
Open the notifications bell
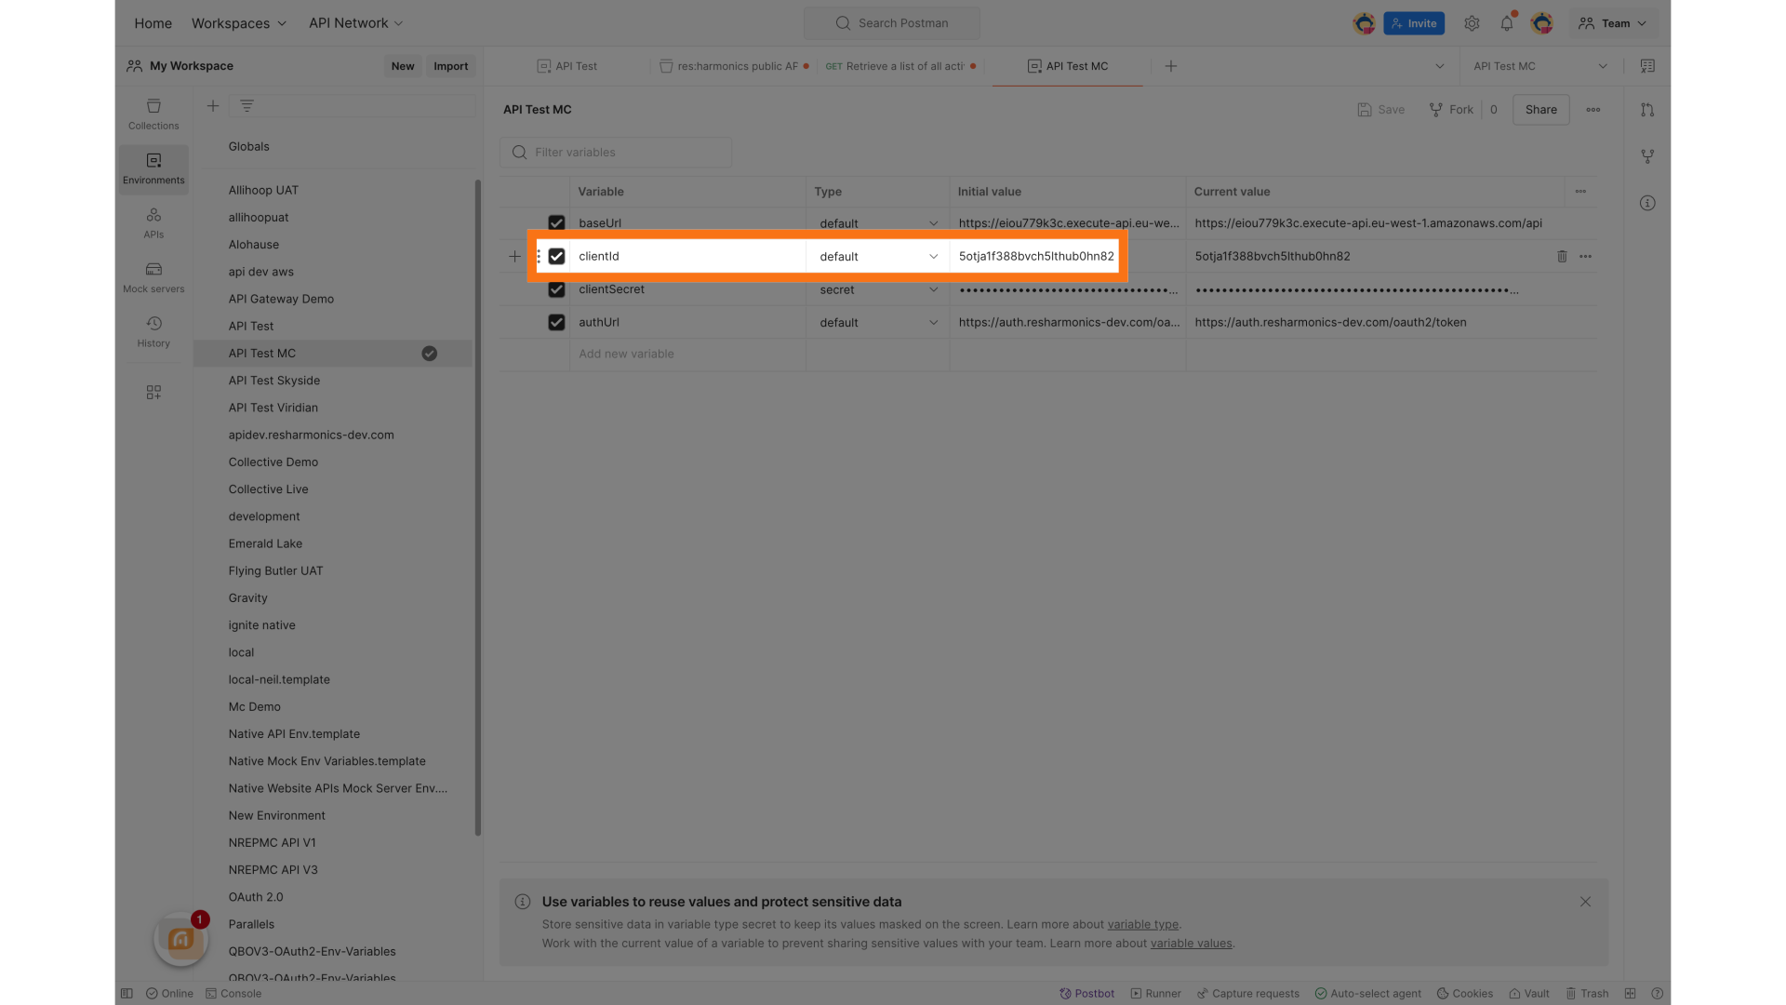click(1507, 23)
